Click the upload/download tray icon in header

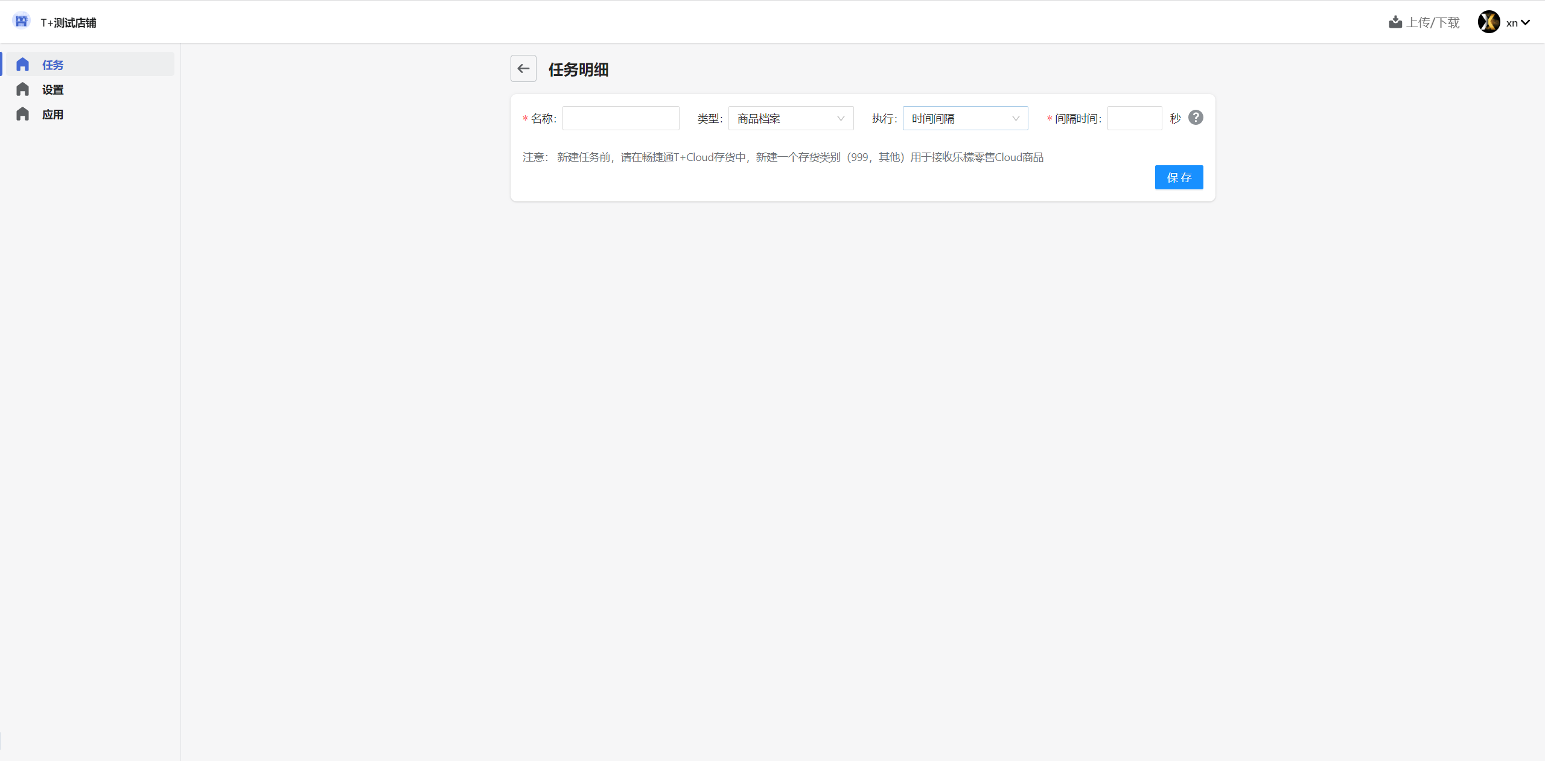point(1395,22)
